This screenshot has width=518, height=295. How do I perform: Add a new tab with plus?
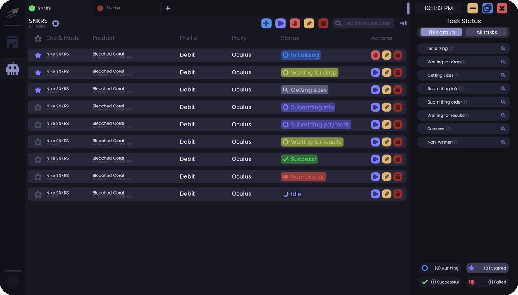(x=168, y=8)
